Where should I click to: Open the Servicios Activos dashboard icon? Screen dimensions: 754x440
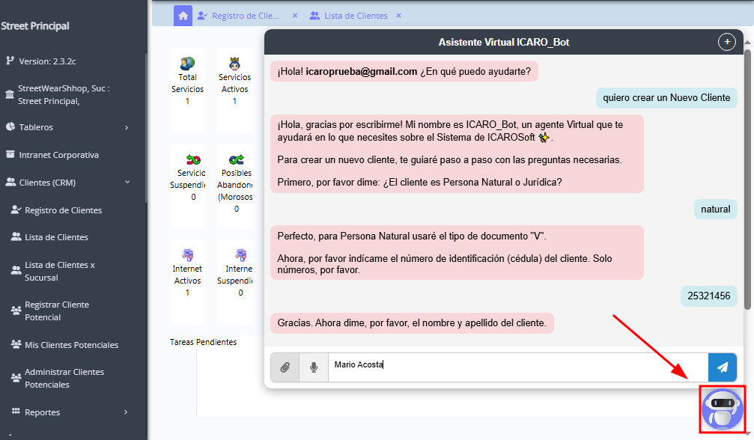[234, 64]
